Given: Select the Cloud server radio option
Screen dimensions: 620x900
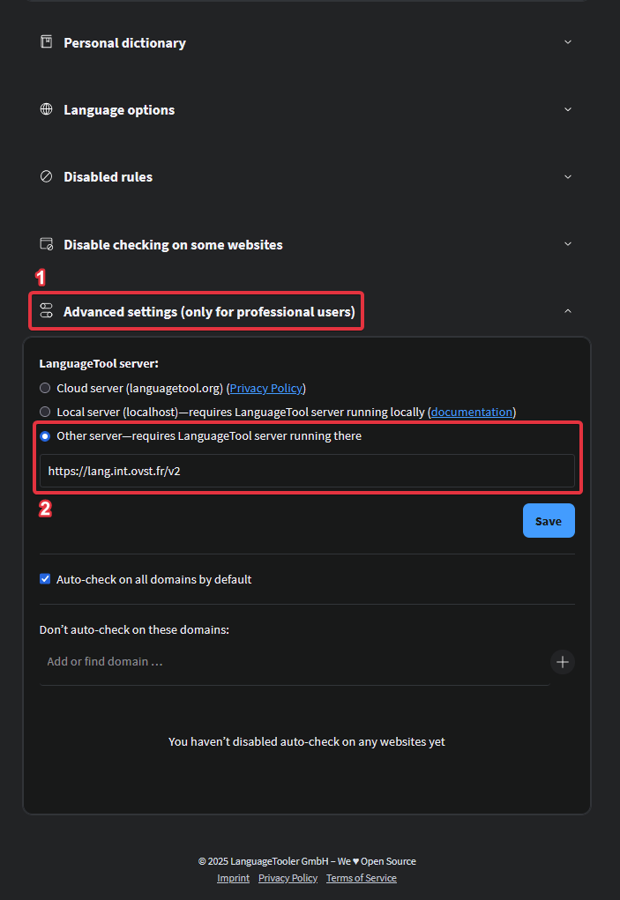Looking at the screenshot, I should [x=45, y=388].
